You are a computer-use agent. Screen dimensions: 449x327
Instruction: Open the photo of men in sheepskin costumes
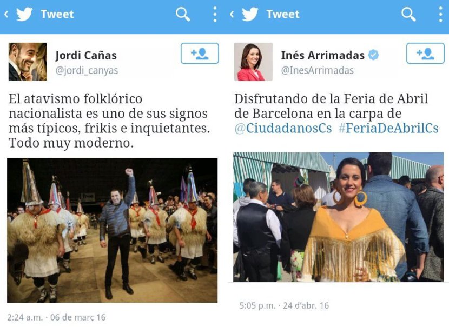pos(113,230)
